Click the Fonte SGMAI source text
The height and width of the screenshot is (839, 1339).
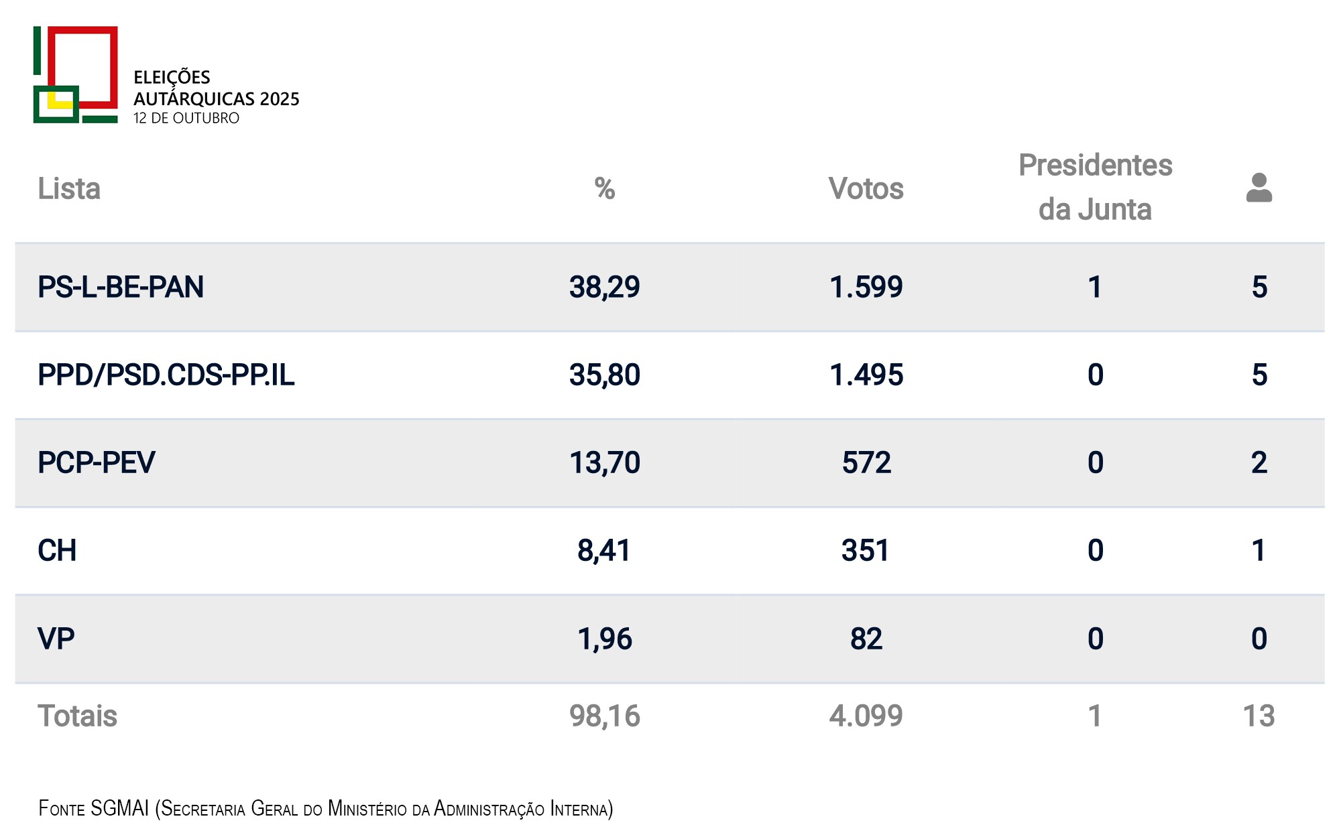point(325,809)
